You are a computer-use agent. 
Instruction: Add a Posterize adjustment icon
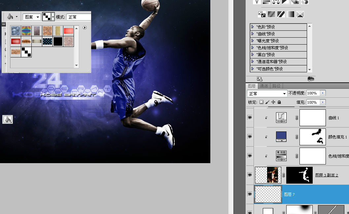coord(271,15)
